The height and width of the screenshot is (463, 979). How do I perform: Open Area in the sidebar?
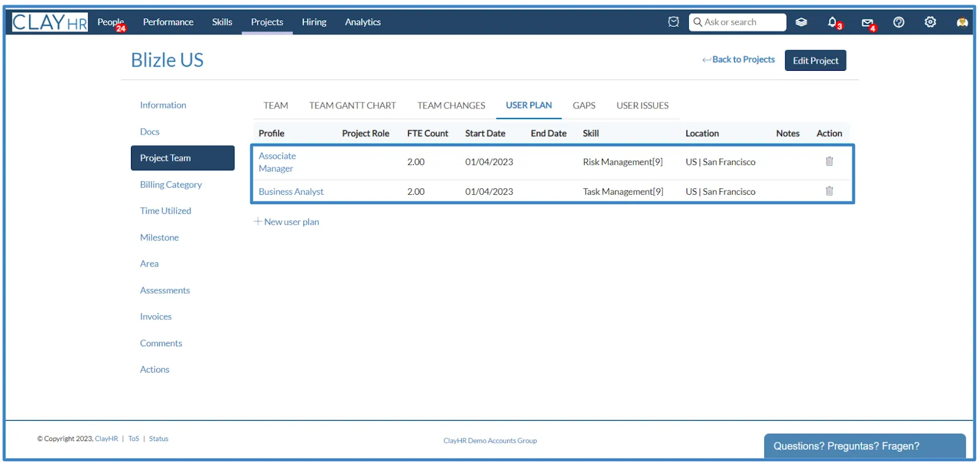tap(149, 264)
